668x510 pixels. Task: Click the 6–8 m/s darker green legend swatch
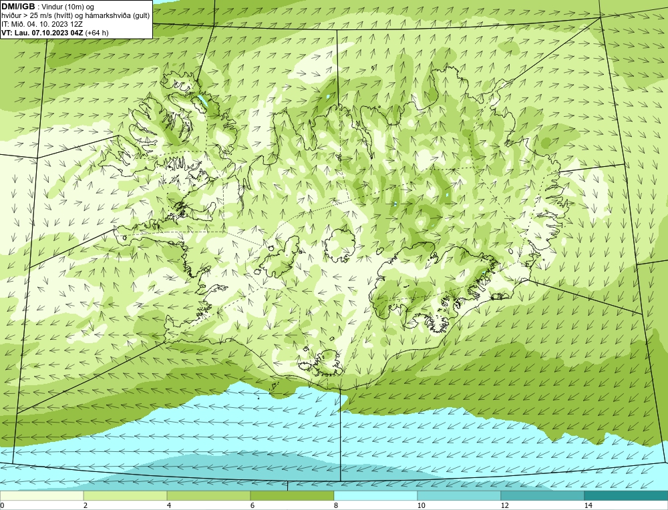[293, 495]
